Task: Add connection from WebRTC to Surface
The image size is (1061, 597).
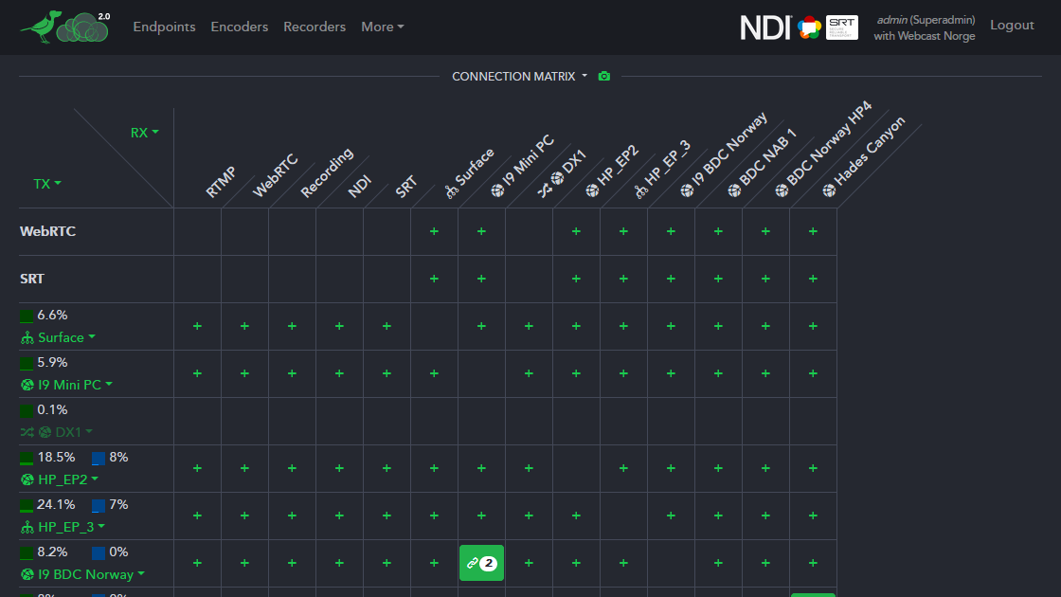Action: [435, 231]
